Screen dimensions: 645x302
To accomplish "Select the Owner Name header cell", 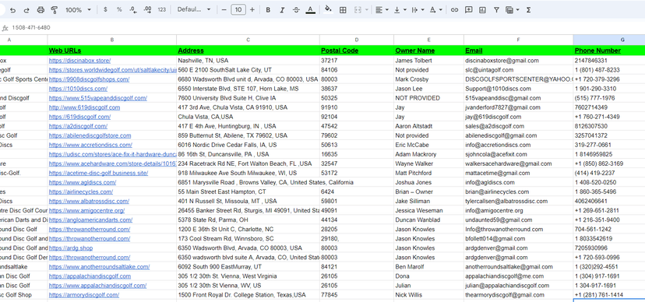I will click(x=428, y=51).
